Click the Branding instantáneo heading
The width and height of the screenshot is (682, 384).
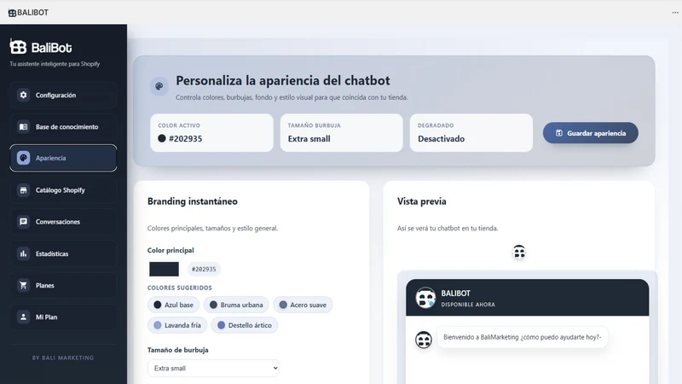pyautogui.click(x=193, y=201)
